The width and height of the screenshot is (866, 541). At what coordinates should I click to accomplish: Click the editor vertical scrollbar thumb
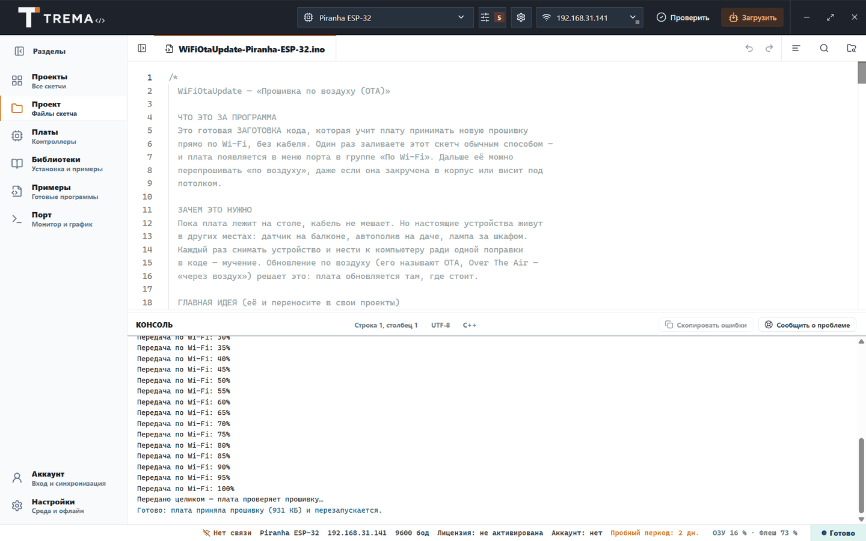coord(862,73)
